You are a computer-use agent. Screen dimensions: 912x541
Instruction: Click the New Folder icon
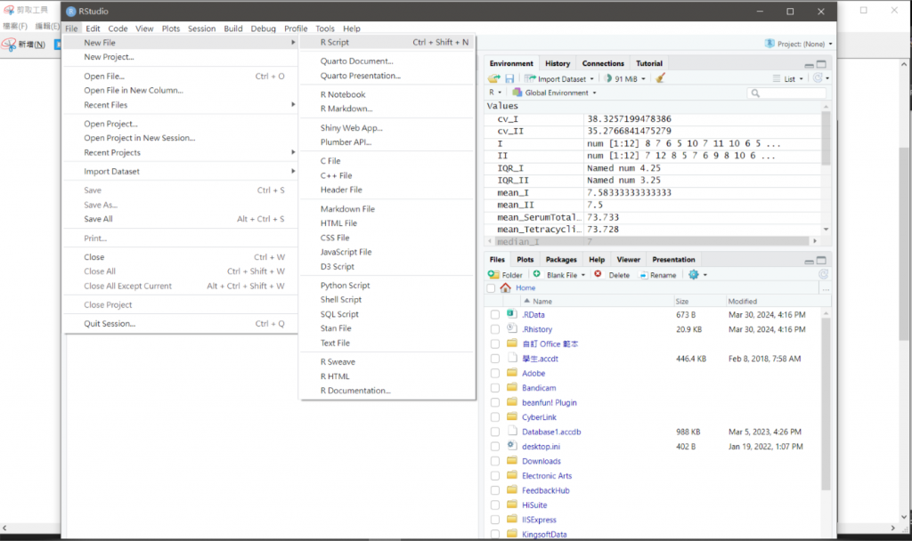493,274
